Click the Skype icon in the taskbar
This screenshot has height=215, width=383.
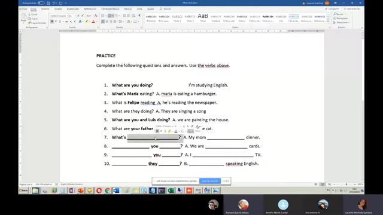click(x=144, y=191)
